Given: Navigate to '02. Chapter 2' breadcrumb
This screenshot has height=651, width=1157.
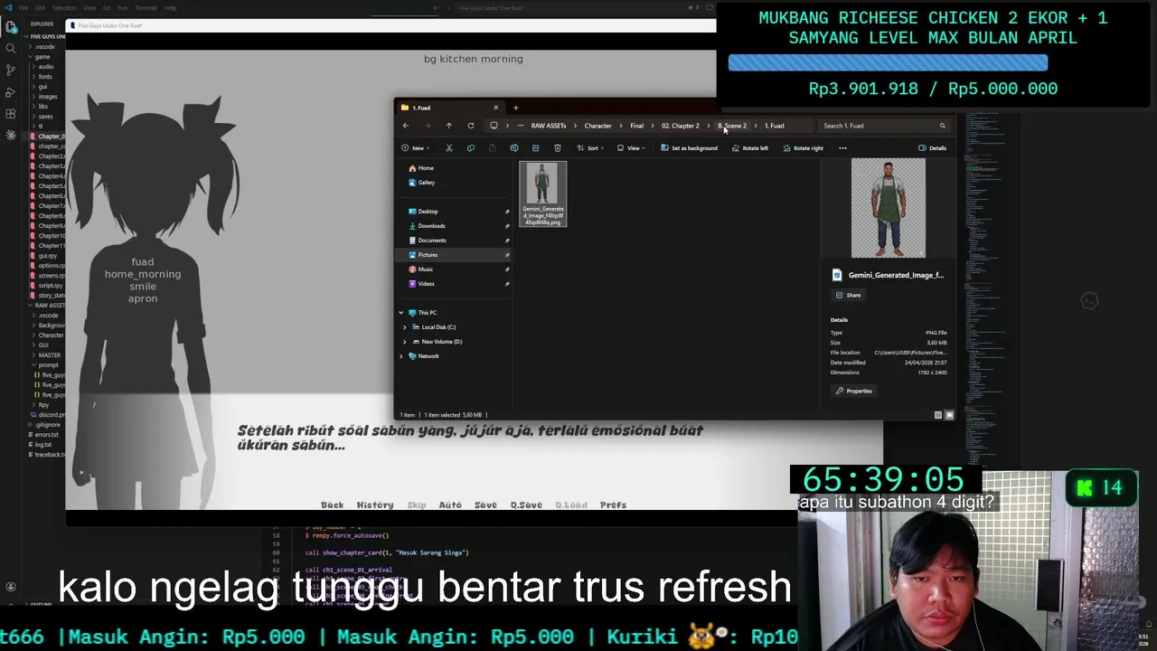Looking at the screenshot, I should pos(680,126).
